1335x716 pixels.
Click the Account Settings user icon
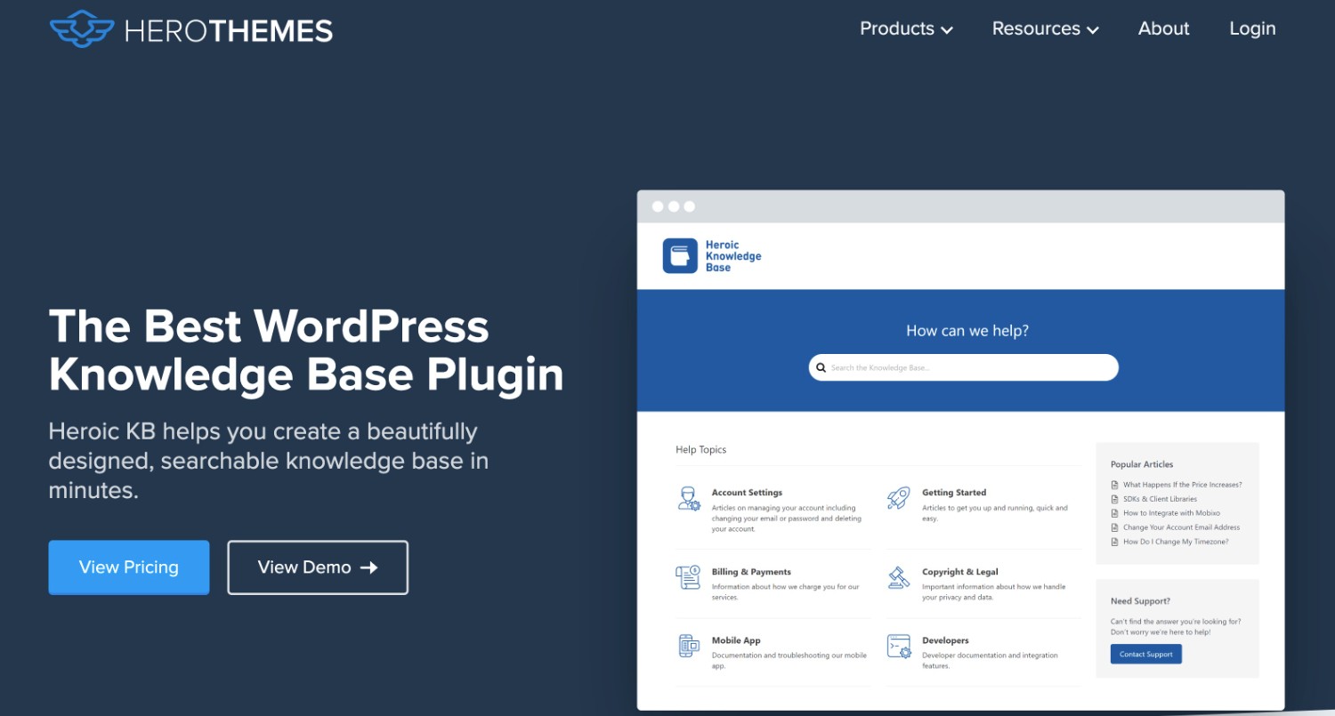(x=690, y=499)
